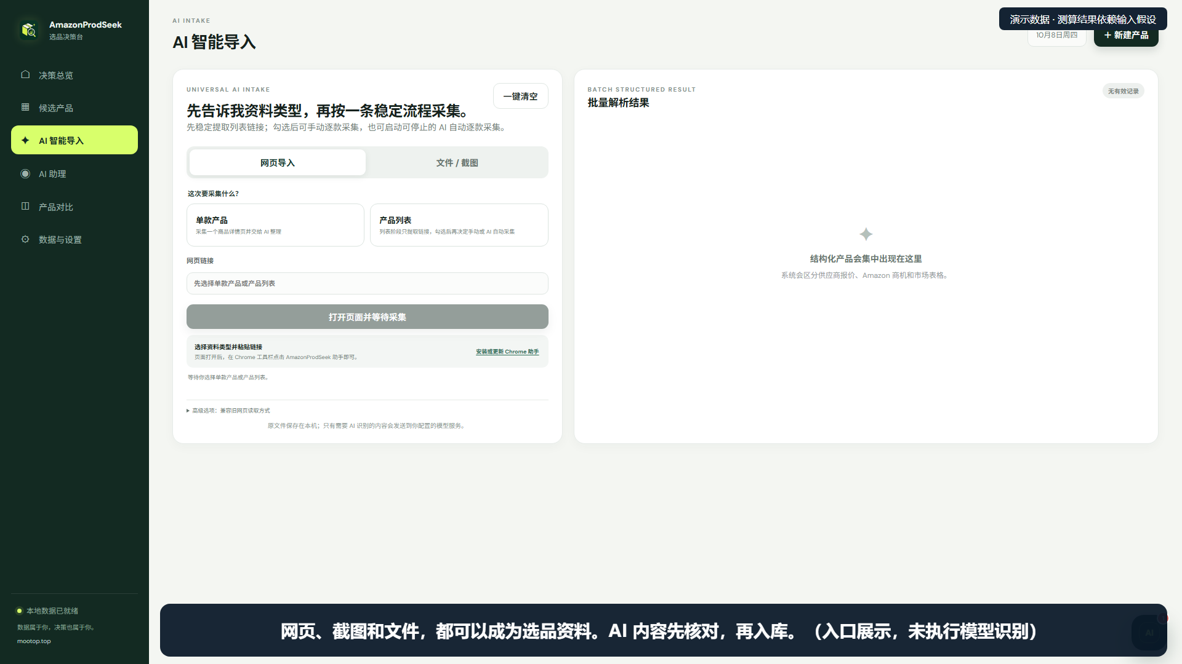Open 候选产品 via its grid icon
Viewport: 1182px width, 664px height.
coord(25,107)
